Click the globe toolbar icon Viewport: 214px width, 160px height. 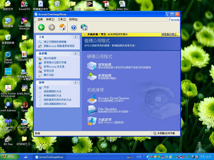tap(84, 27)
